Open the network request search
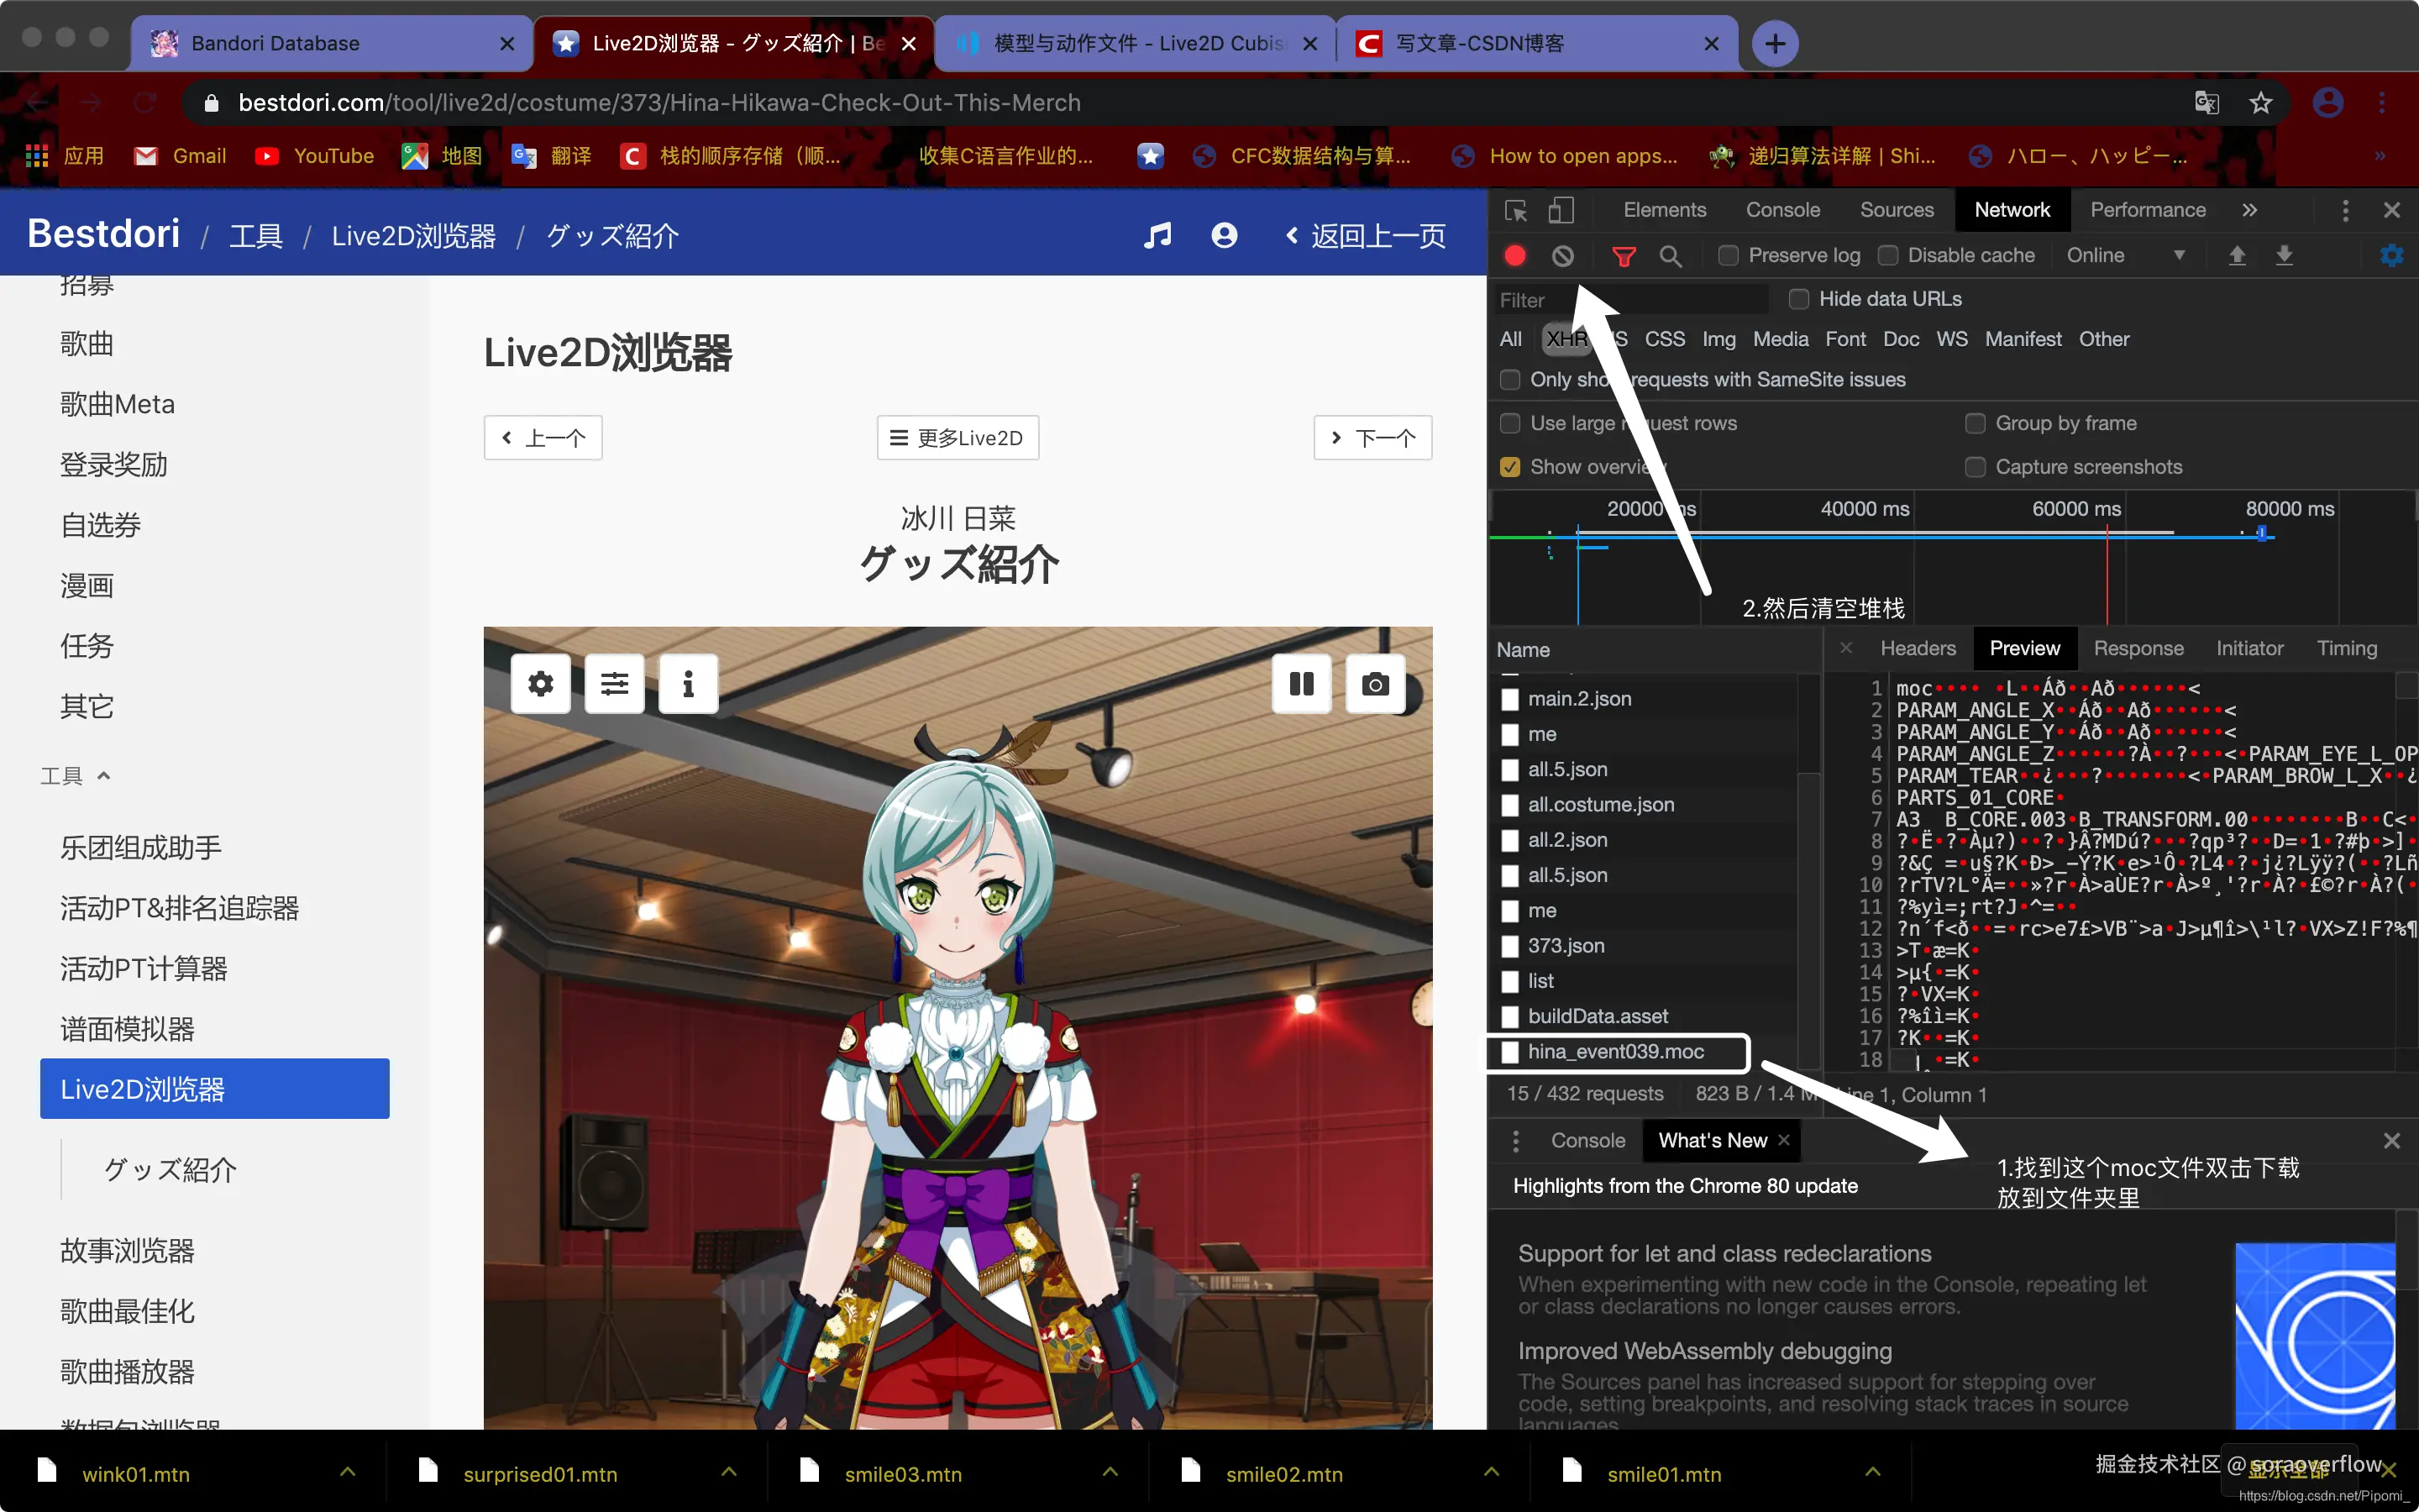The width and height of the screenshot is (2419, 1512). 1671,255
